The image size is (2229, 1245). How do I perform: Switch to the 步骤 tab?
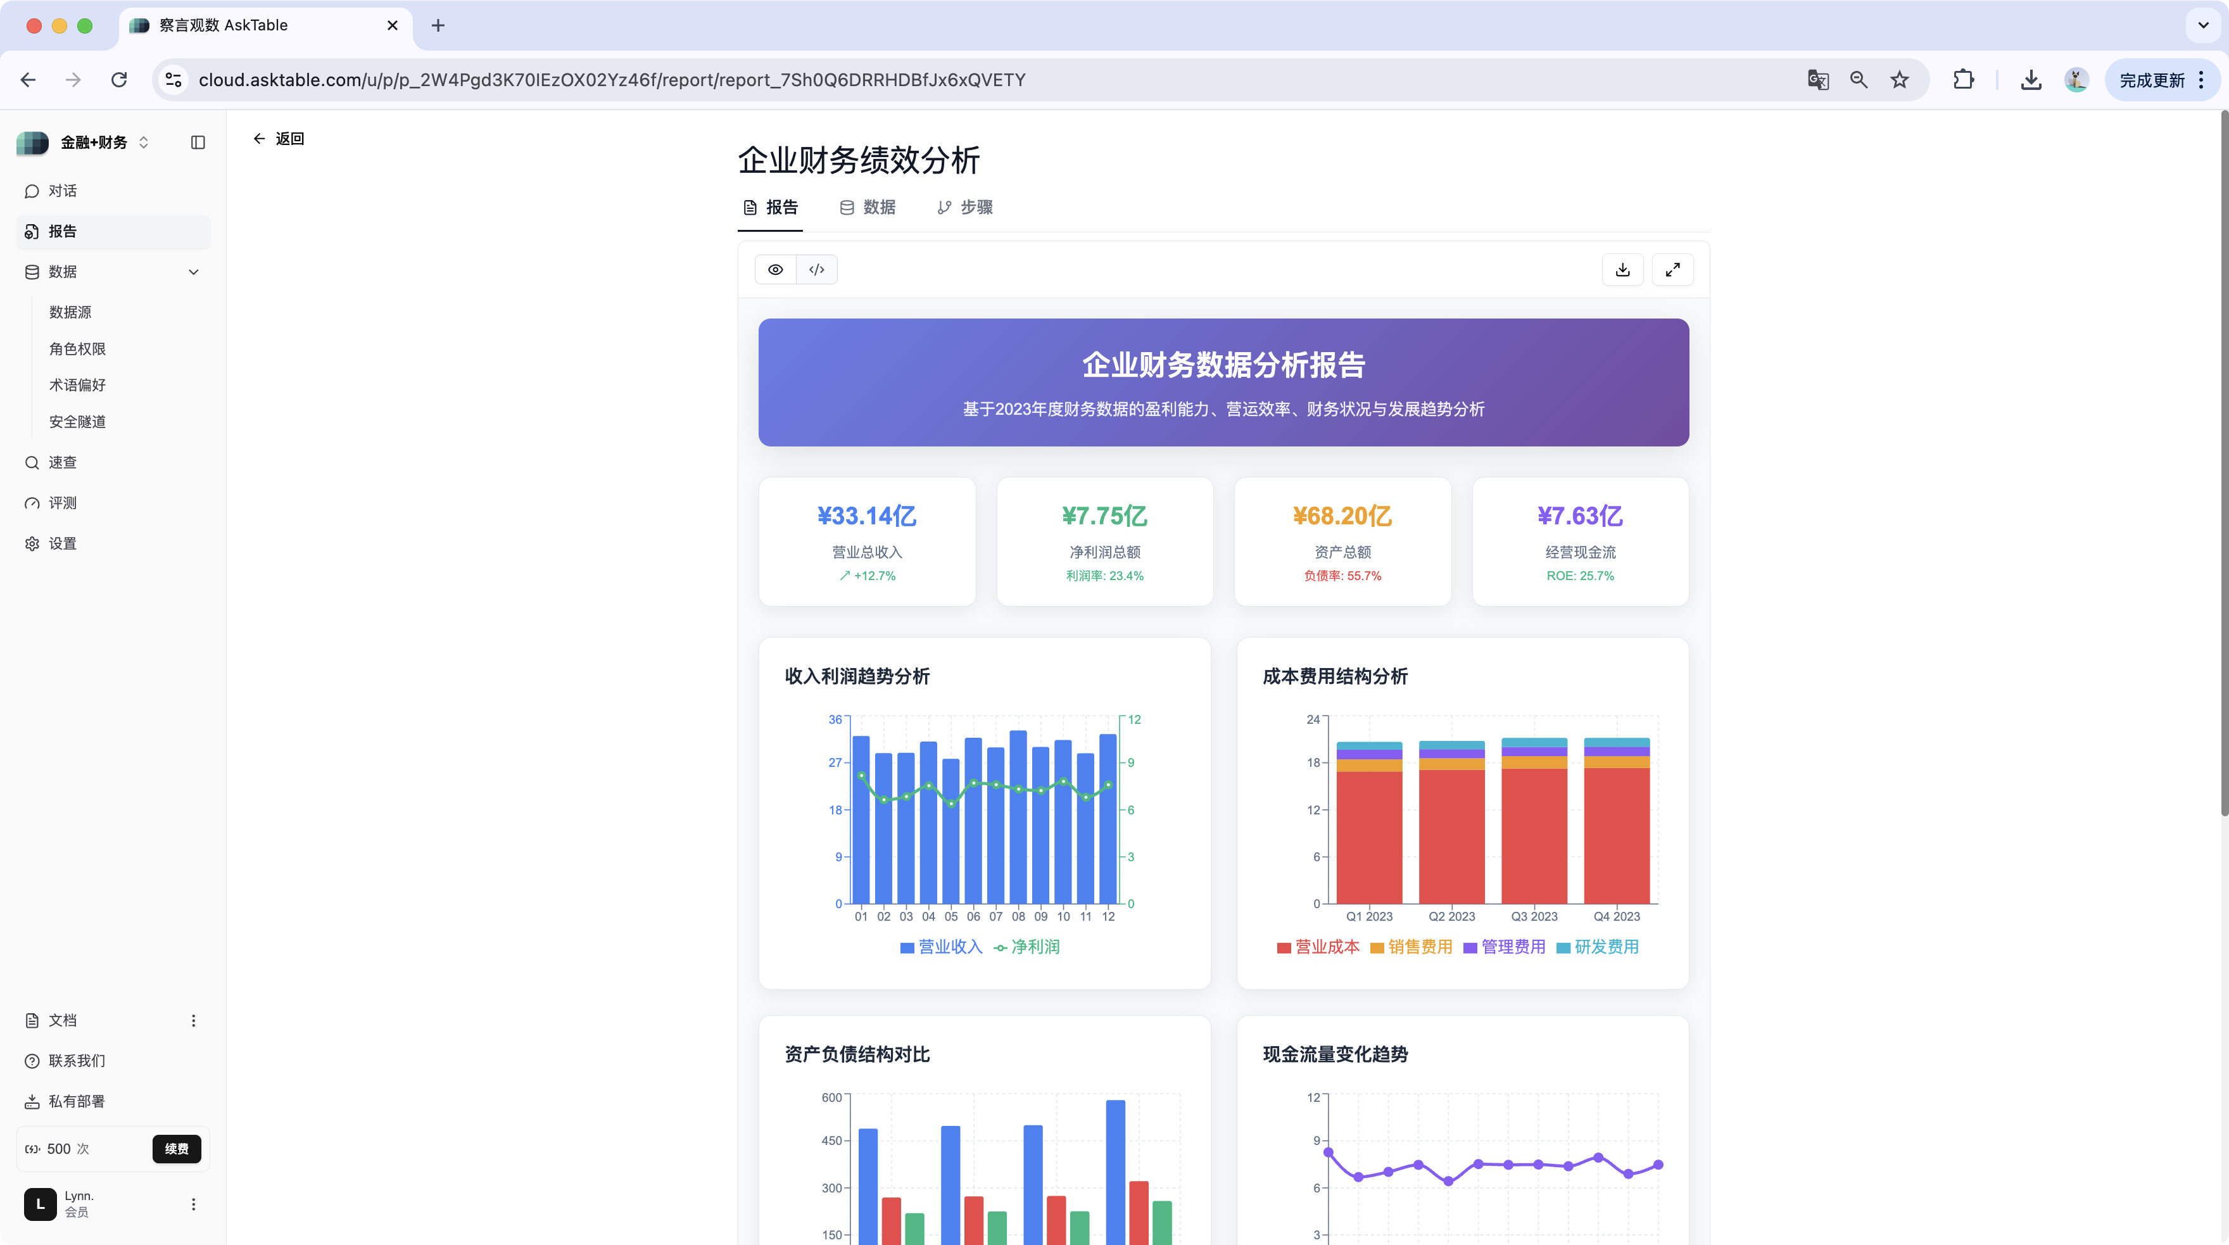point(964,208)
